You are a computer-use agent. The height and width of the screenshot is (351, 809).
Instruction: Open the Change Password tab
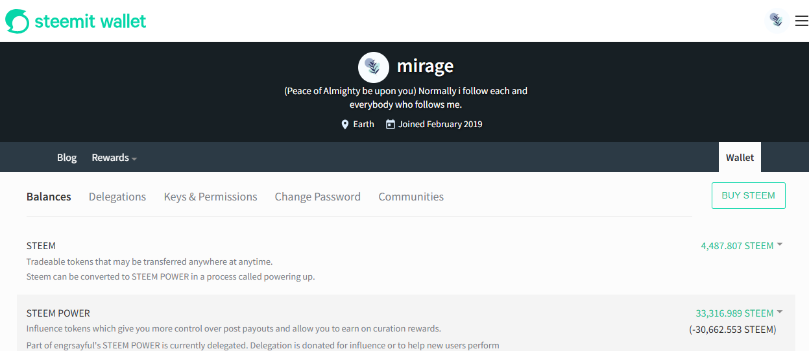318,197
